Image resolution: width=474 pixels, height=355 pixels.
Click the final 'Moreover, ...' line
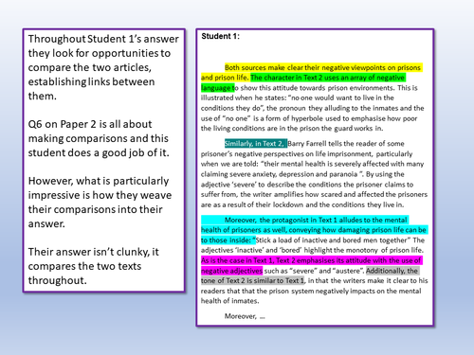pos(245,316)
